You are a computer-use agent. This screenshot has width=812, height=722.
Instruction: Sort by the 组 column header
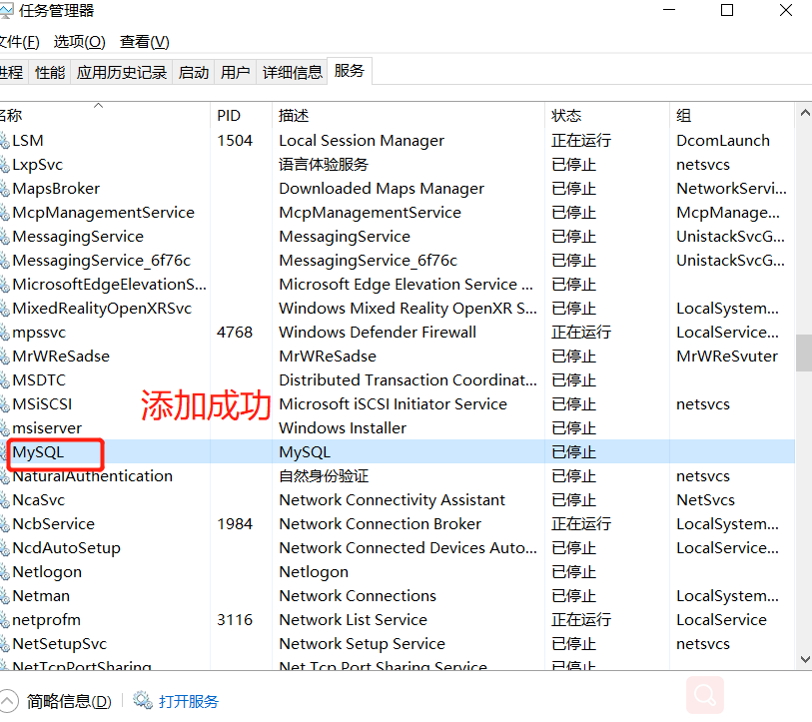[x=732, y=115]
